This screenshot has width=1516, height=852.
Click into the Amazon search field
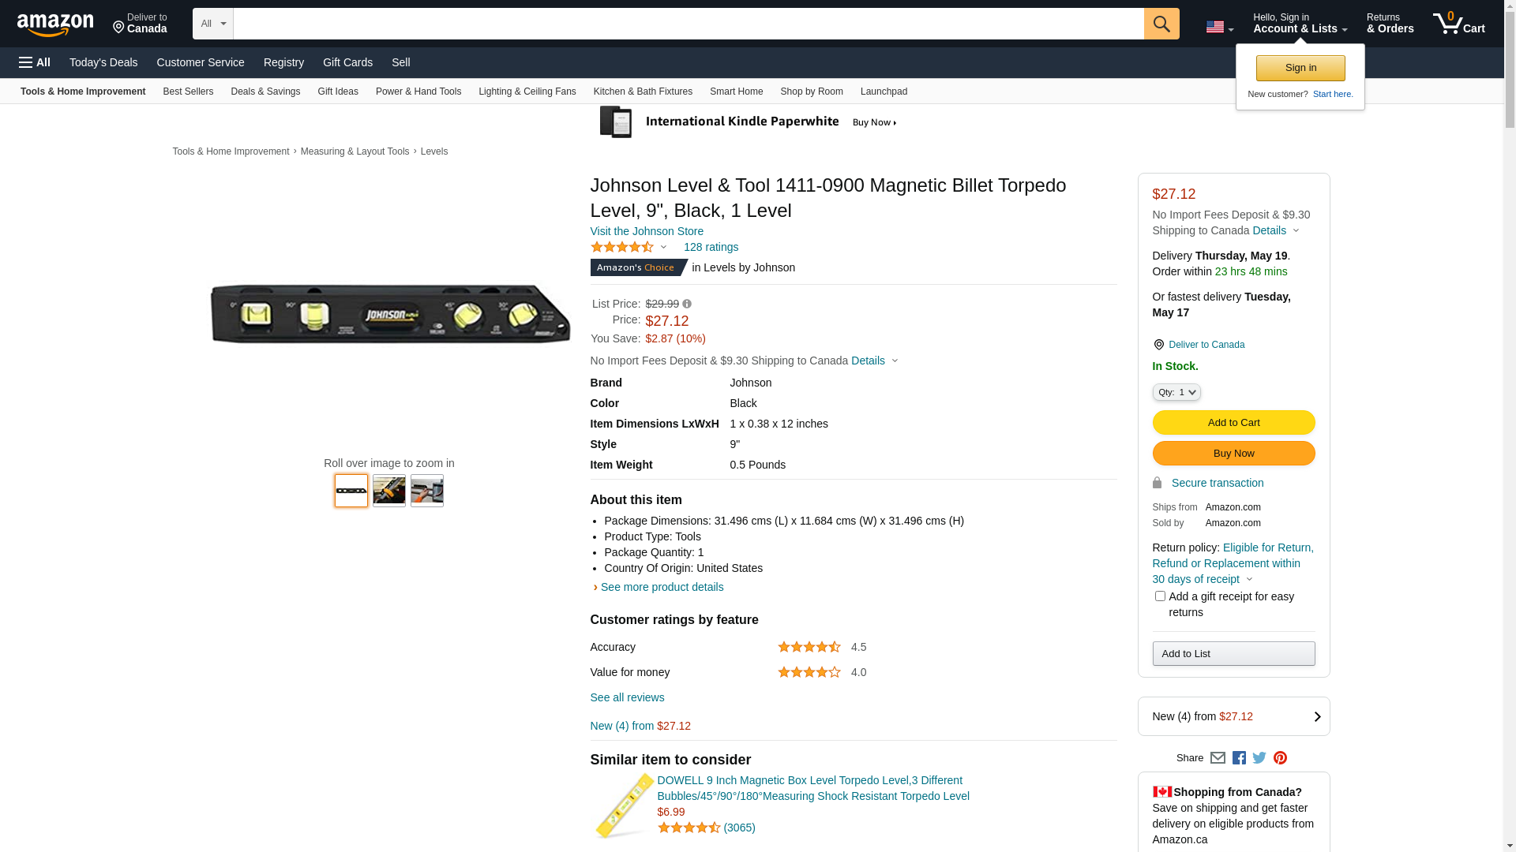688,24
